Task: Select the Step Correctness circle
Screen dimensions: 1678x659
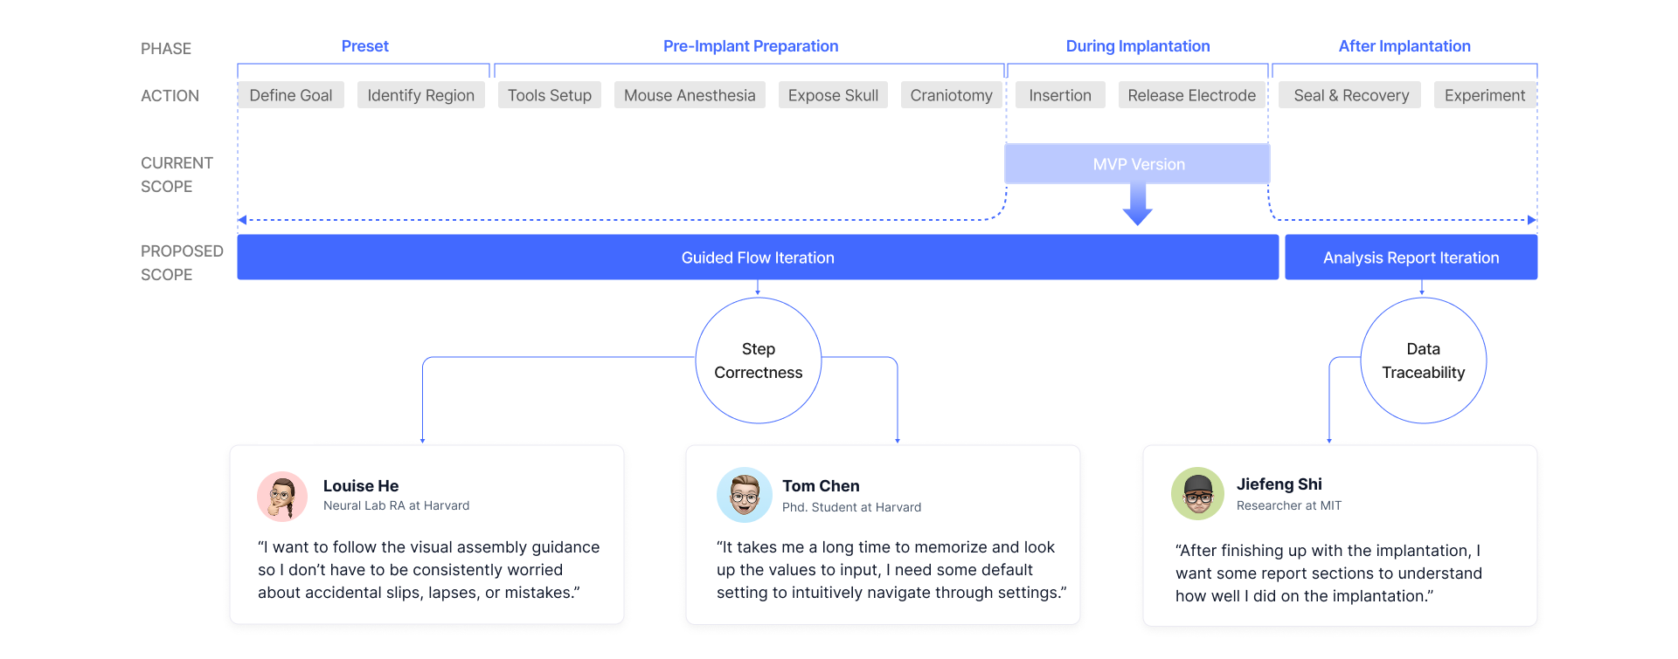Action: click(x=758, y=360)
